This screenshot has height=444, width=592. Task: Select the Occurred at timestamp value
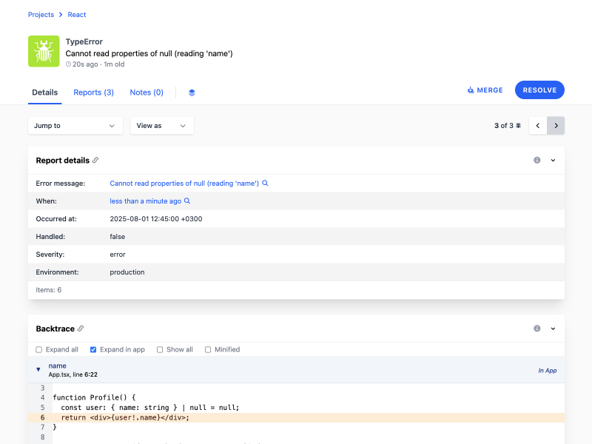156,218
